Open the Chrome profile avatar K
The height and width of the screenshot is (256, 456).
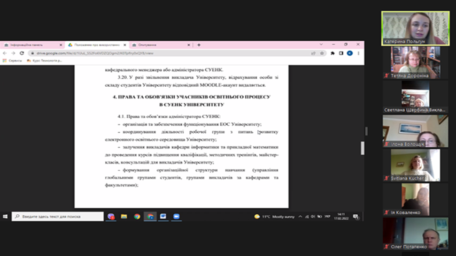(x=350, y=53)
